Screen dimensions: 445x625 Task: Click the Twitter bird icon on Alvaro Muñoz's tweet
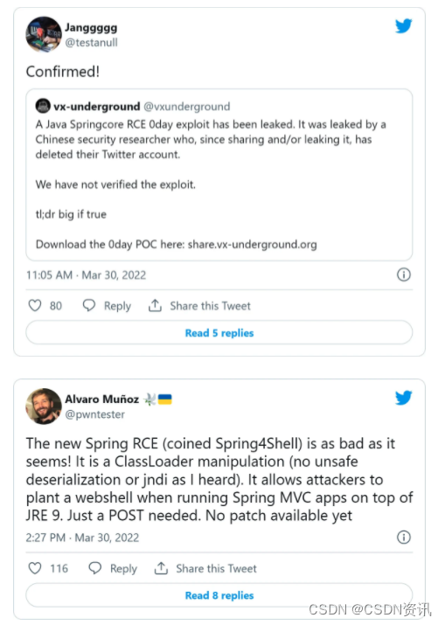tap(404, 398)
